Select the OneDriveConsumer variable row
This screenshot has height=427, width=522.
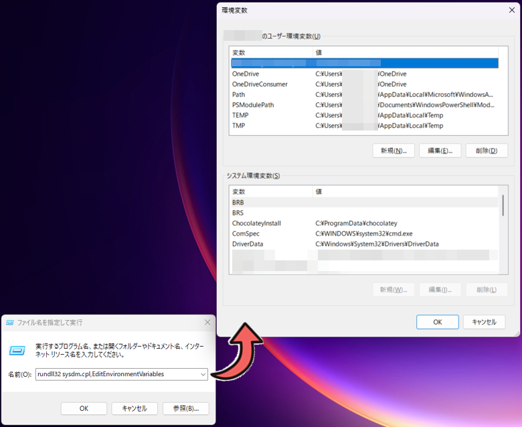(365, 84)
